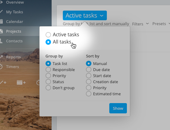Open the Active tasks dropdown button
The height and width of the screenshot is (130, 170).
coord(85,15)
